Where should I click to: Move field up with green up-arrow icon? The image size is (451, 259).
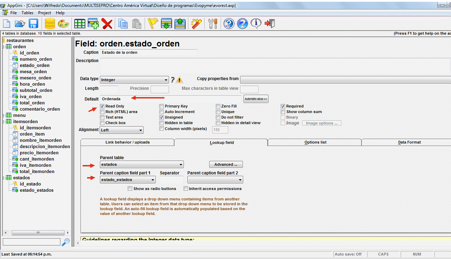(180, 24)
